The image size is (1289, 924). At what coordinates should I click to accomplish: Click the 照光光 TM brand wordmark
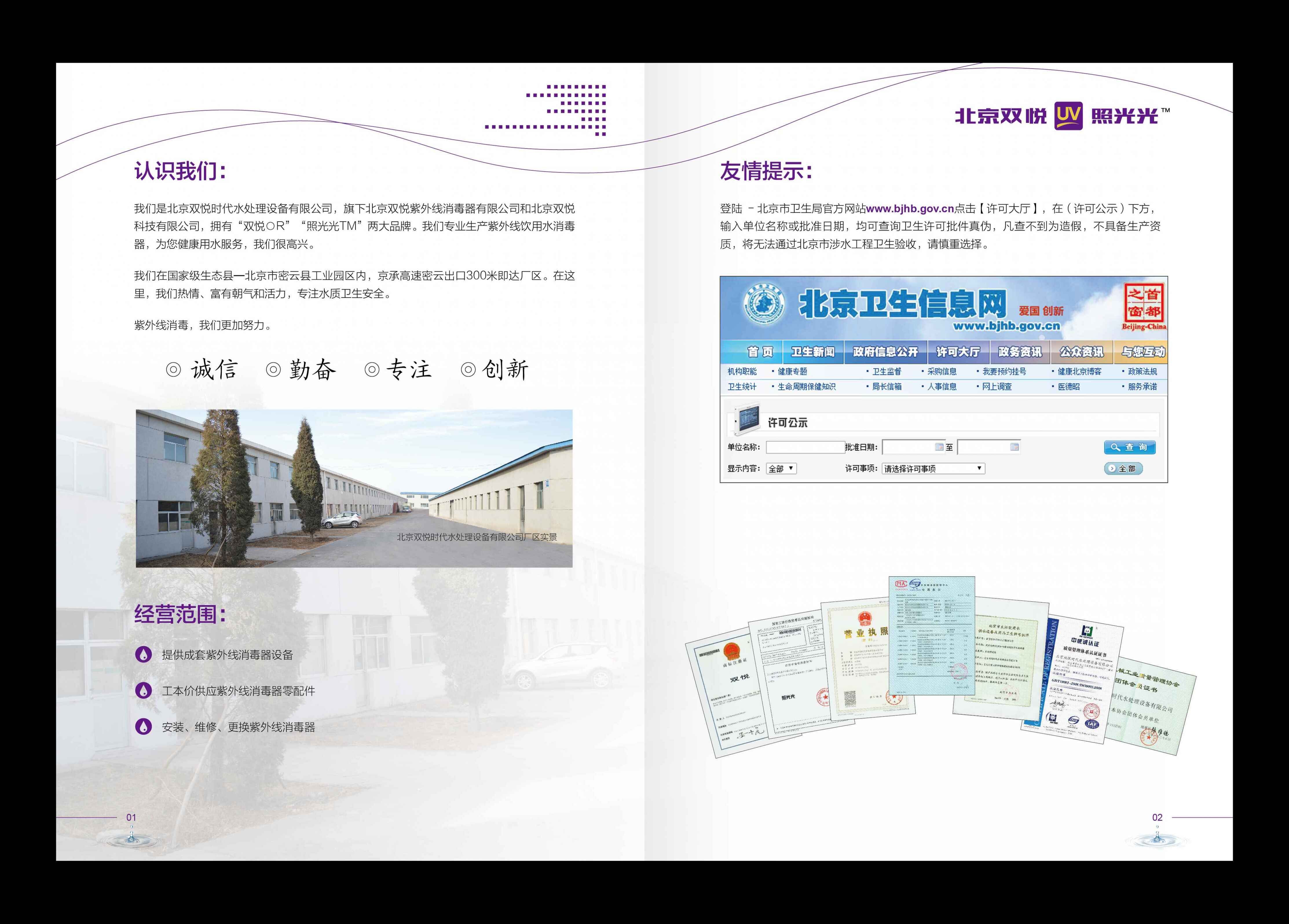[1130, 116]
